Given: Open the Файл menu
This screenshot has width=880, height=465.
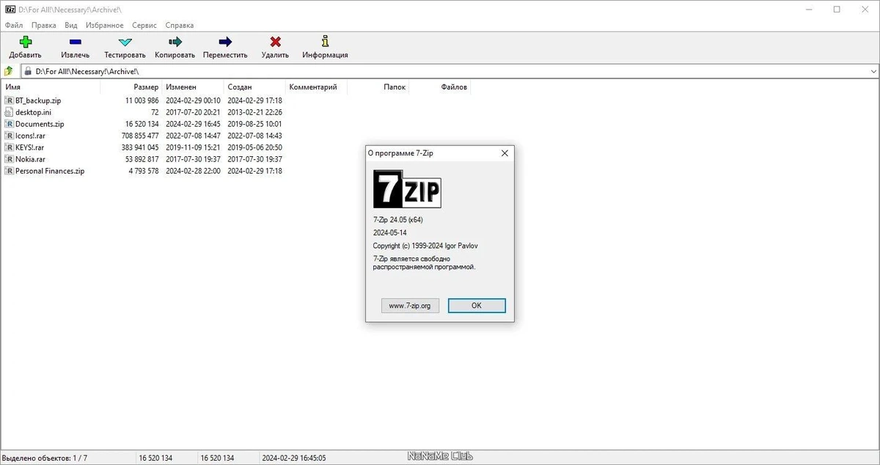Looking at the screenshot, I should point(13,25).
